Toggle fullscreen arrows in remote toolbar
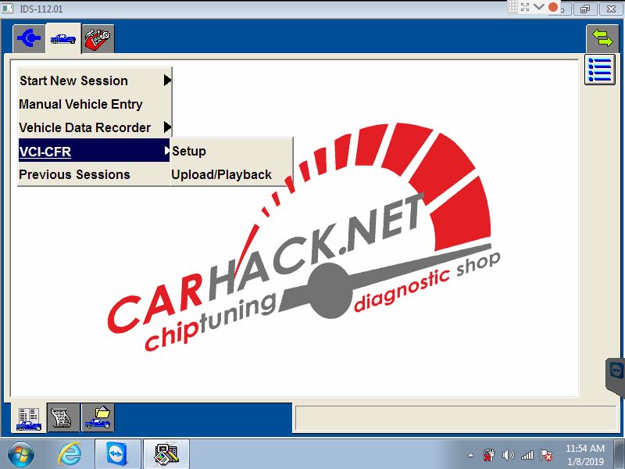 click(x=525, y=7)
